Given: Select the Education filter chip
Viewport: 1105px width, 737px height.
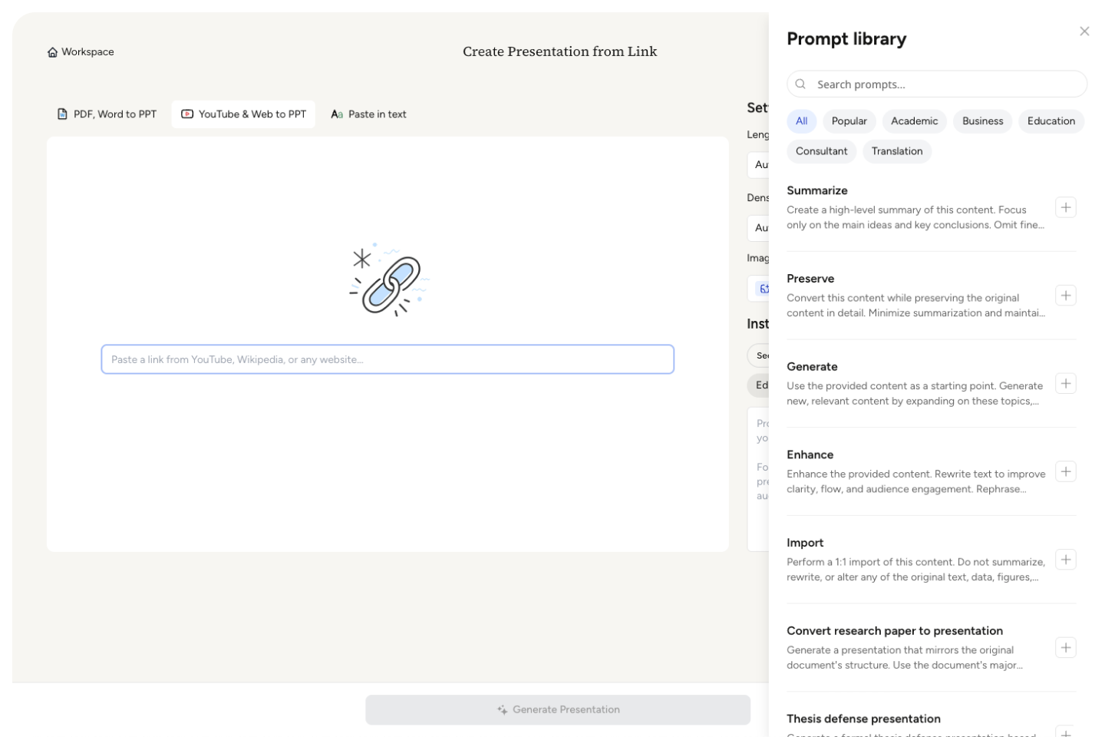Looking at the screenshot, I should click(x=1051, y=121).
